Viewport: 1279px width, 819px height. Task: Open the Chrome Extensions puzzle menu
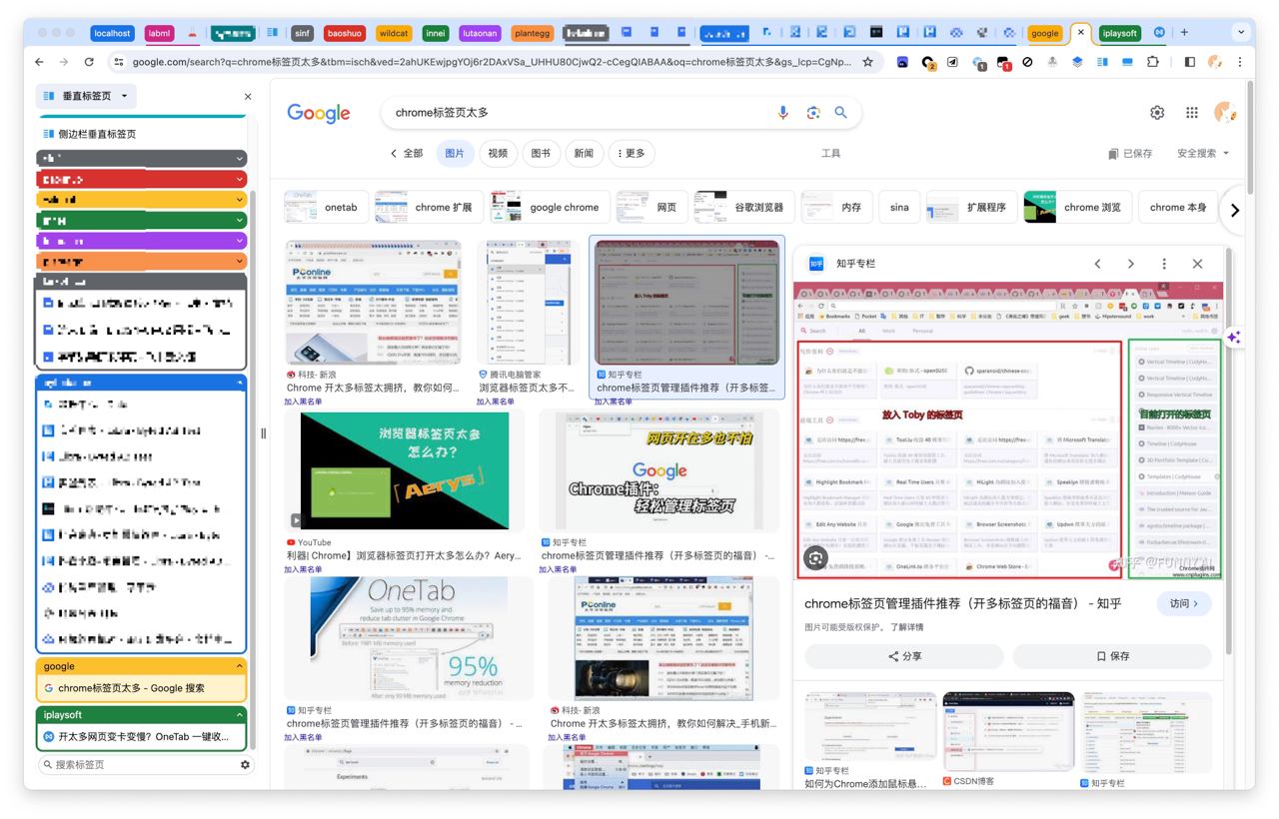(1153, 62)
